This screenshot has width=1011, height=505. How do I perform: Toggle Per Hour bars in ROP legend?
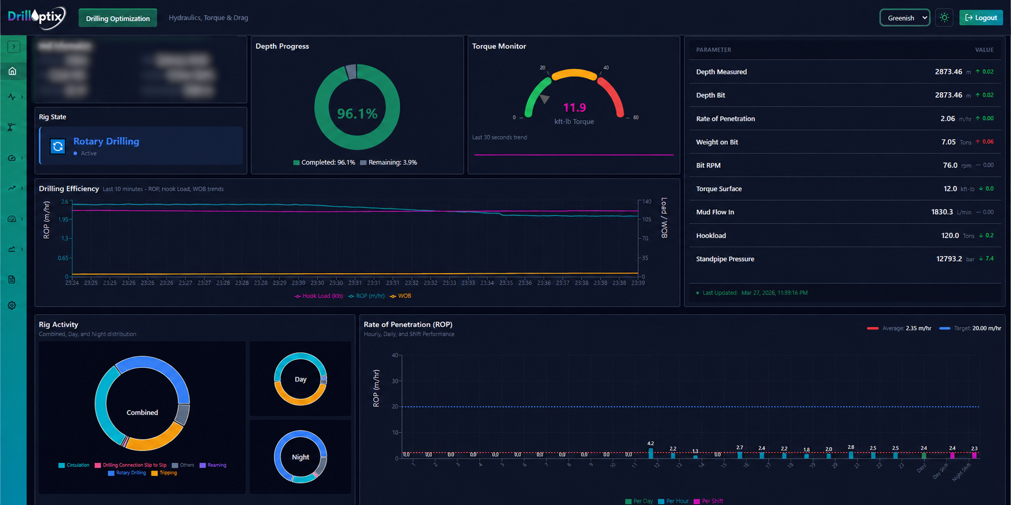point(673,501)
